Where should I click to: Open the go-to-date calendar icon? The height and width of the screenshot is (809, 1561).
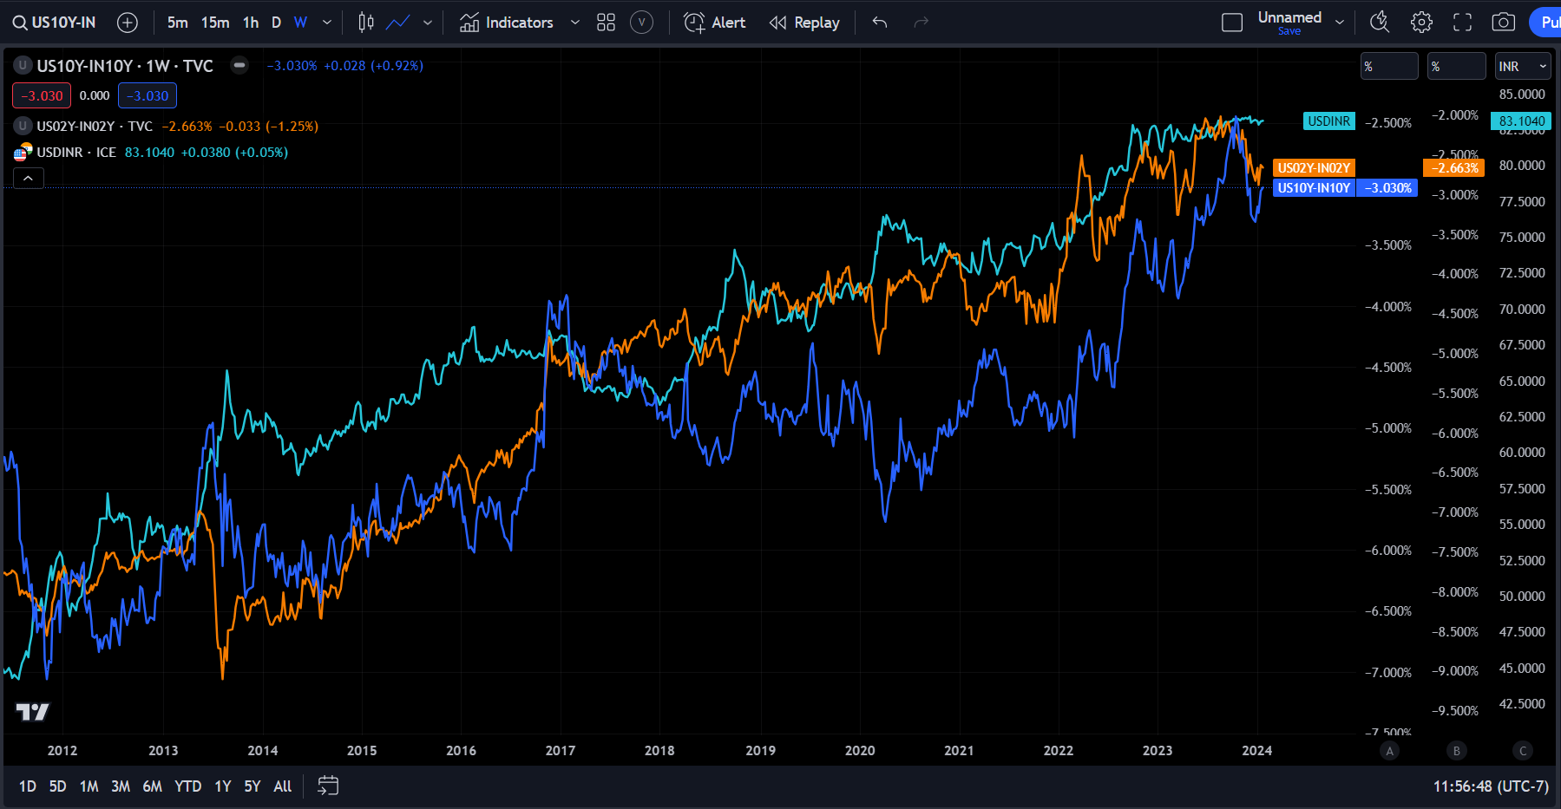pos(328,786)
